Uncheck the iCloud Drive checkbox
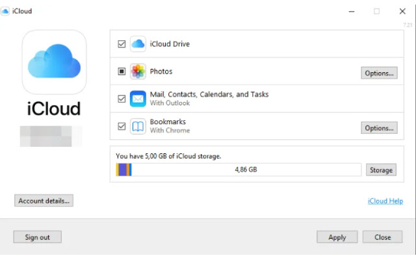416x260 pixels. [122, 44]
